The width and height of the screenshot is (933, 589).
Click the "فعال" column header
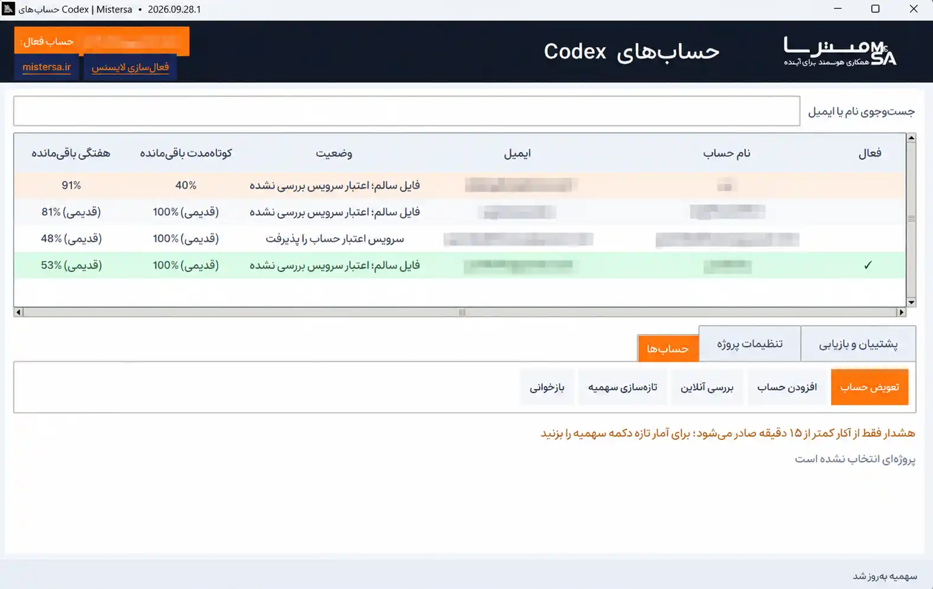pos(870,153)
